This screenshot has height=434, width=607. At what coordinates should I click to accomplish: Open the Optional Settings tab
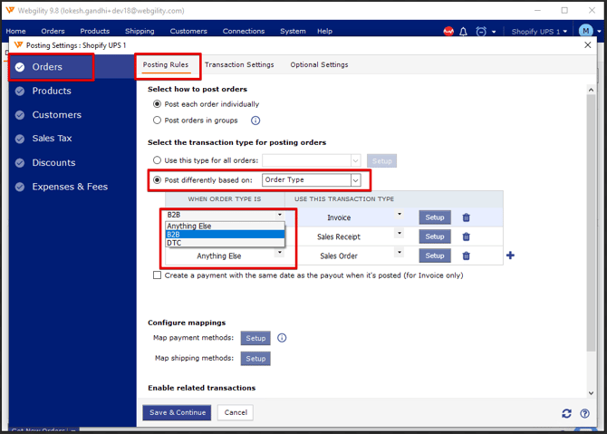(x=319, y=65)
